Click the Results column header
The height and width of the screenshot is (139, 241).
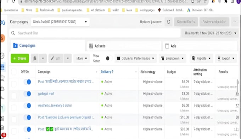[x=223, y=72]
